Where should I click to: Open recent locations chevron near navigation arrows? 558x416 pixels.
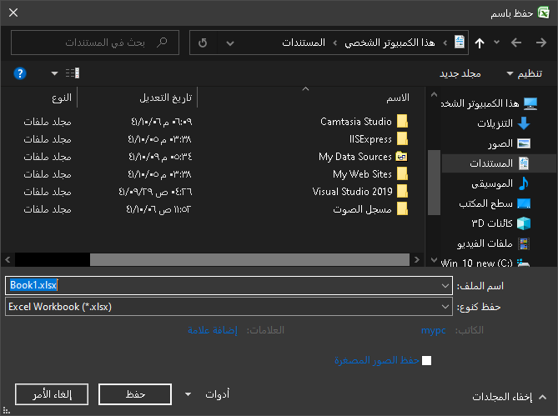point(497,43)
